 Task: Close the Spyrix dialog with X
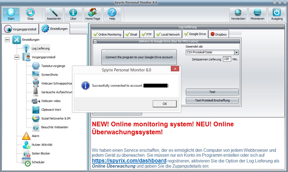pyautogui.click(x=175, y=69)
